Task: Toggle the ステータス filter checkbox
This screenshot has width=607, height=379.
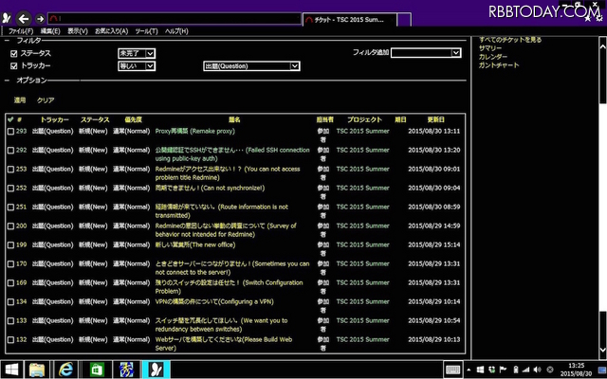Action: click(x=14, y=54)
